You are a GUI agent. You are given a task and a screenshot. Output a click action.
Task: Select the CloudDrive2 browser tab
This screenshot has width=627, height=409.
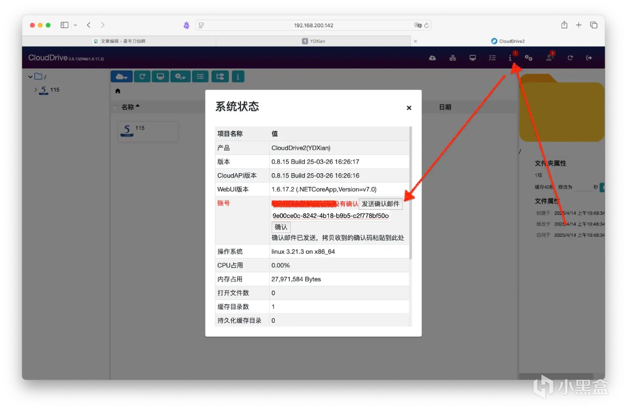[508, 41]
